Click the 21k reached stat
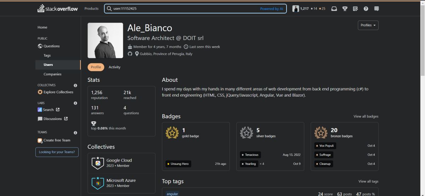The image size is (425, 196). (x=130, y=95)
